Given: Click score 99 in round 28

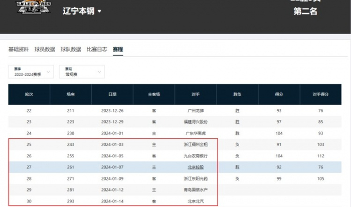Looking at the screenshot, I should coord(279,178).
